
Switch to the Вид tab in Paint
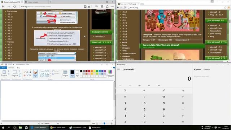[18, 68]
